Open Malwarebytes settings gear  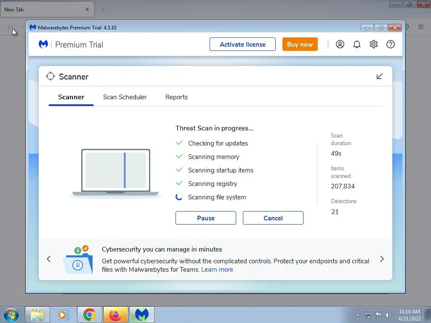[374, 44]
